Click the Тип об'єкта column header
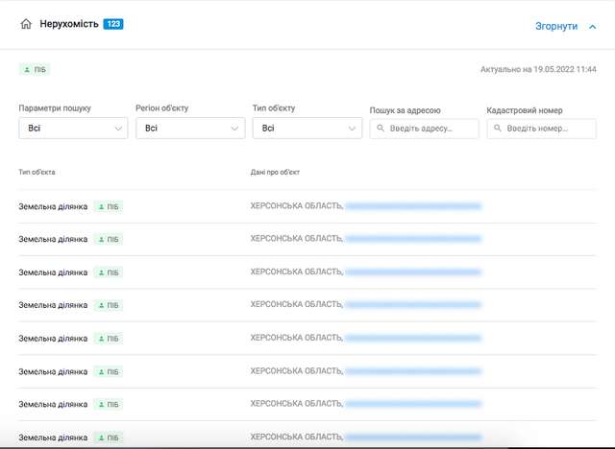The height and width of the screenshot is (449, 615). pos(37,172)
